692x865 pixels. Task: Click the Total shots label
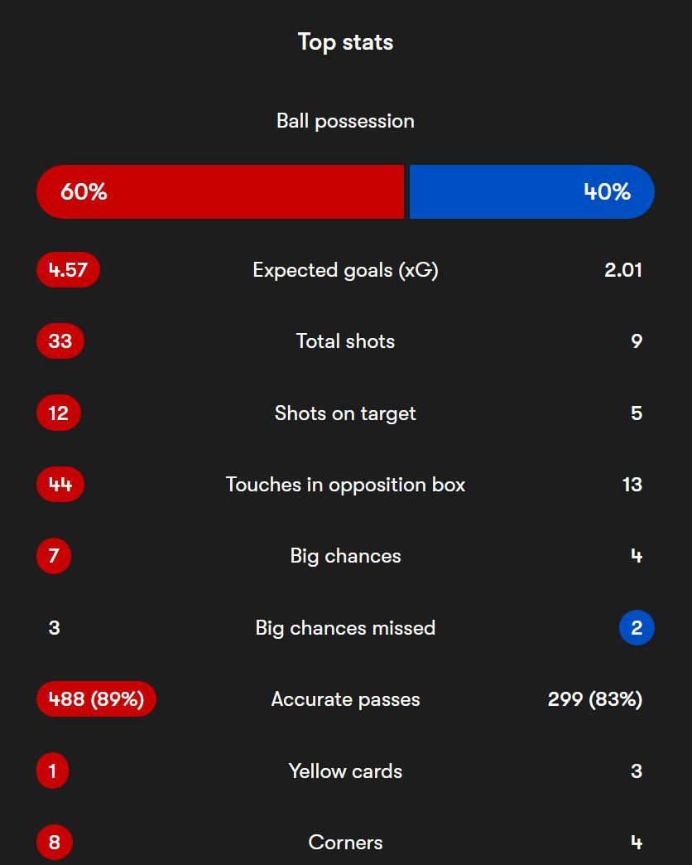pyautogui.click(x=345, y=341)
